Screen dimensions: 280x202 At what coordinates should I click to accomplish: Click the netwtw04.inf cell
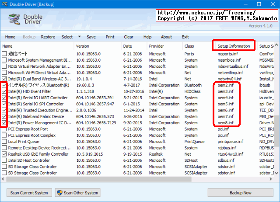coord(230,79)
